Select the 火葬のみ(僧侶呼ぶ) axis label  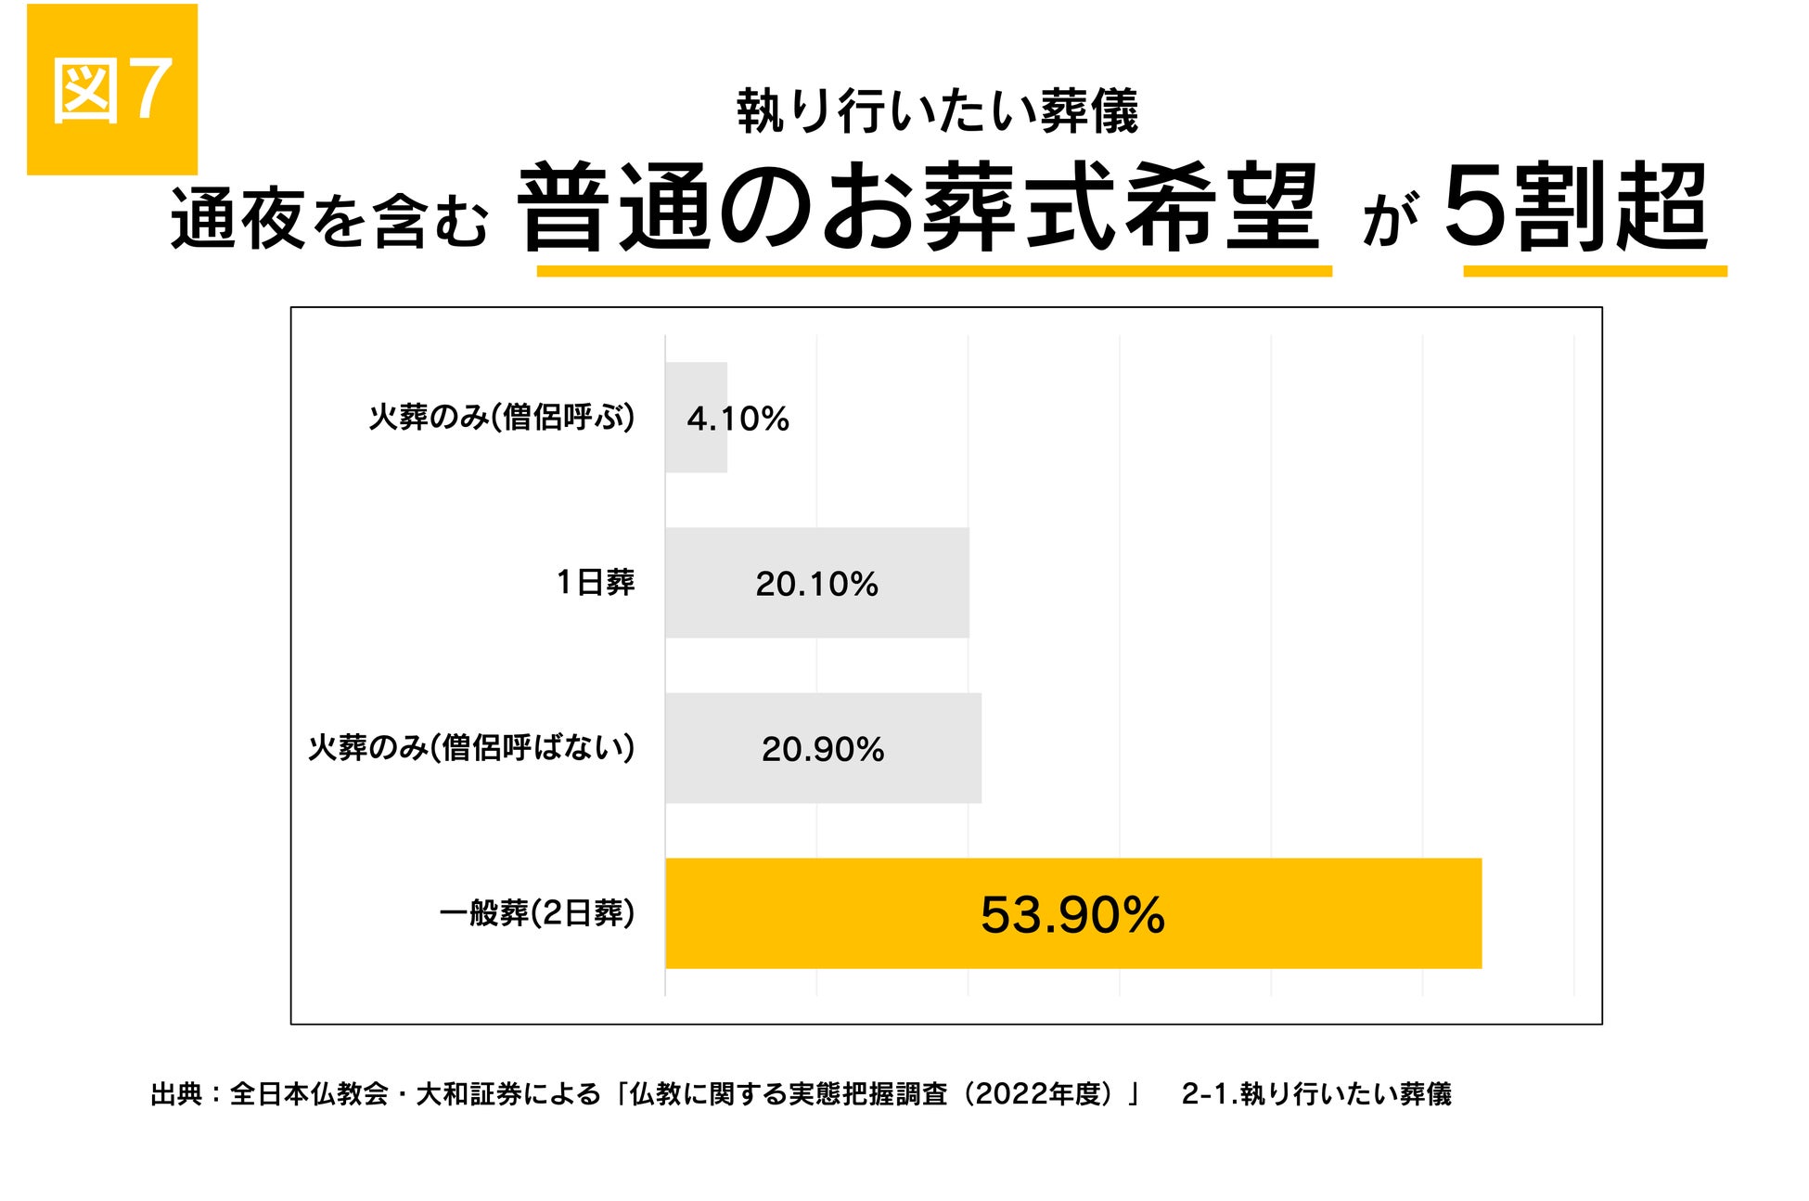coord(501,418)
